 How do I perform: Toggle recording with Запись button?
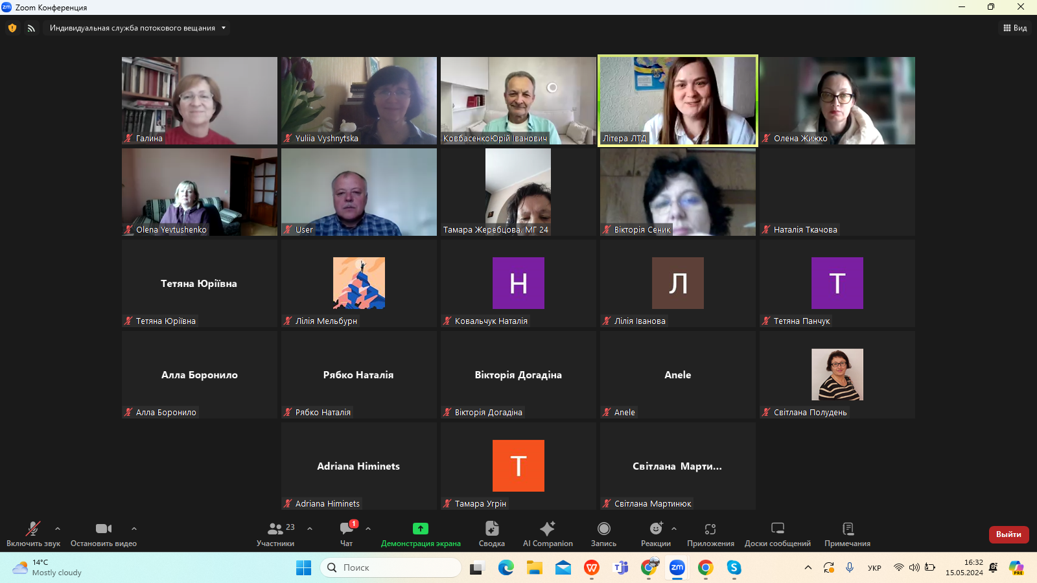click(603, 529)
